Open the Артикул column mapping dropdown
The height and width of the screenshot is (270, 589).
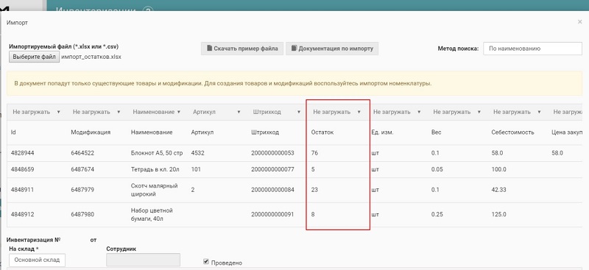pos(216,112)
